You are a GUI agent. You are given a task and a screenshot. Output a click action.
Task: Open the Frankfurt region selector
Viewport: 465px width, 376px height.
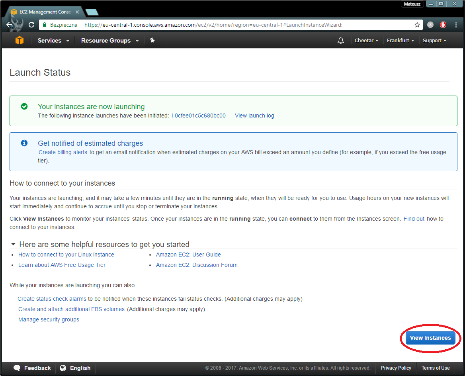click(400, 41)
